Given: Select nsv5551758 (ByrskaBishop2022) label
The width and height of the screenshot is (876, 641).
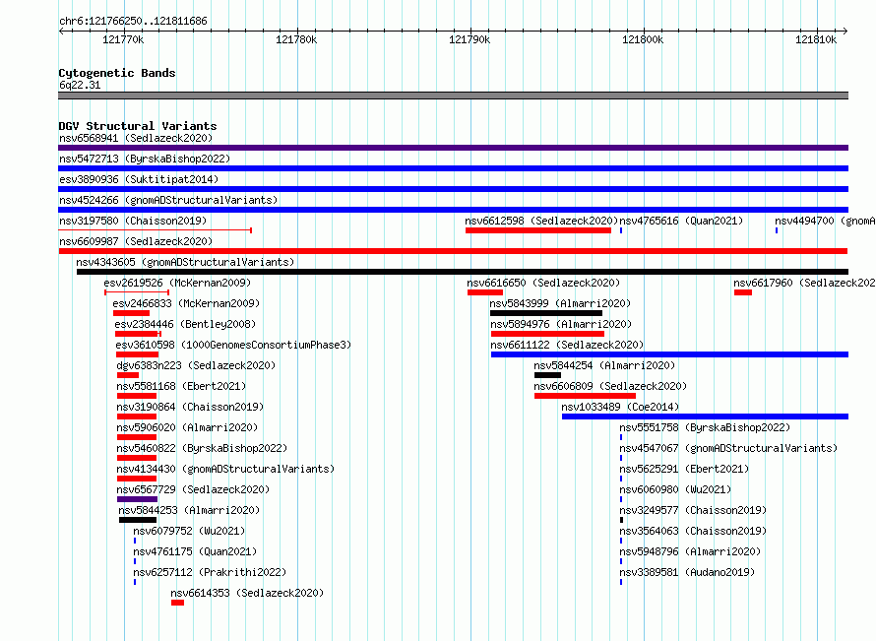Looking at the screenshot, I should coord(705,427).
